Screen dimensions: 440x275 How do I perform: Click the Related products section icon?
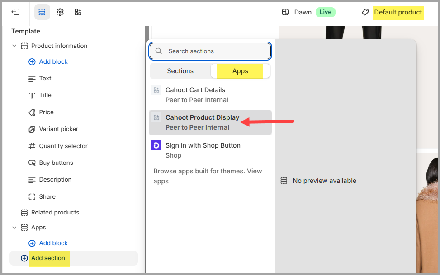(24, 213)
